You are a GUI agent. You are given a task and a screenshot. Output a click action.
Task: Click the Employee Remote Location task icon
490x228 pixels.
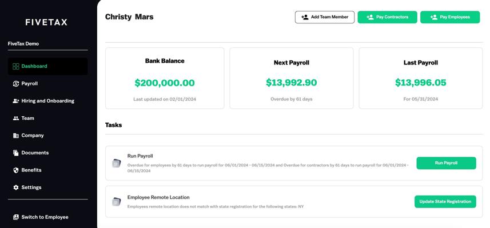tap(117, 202)
